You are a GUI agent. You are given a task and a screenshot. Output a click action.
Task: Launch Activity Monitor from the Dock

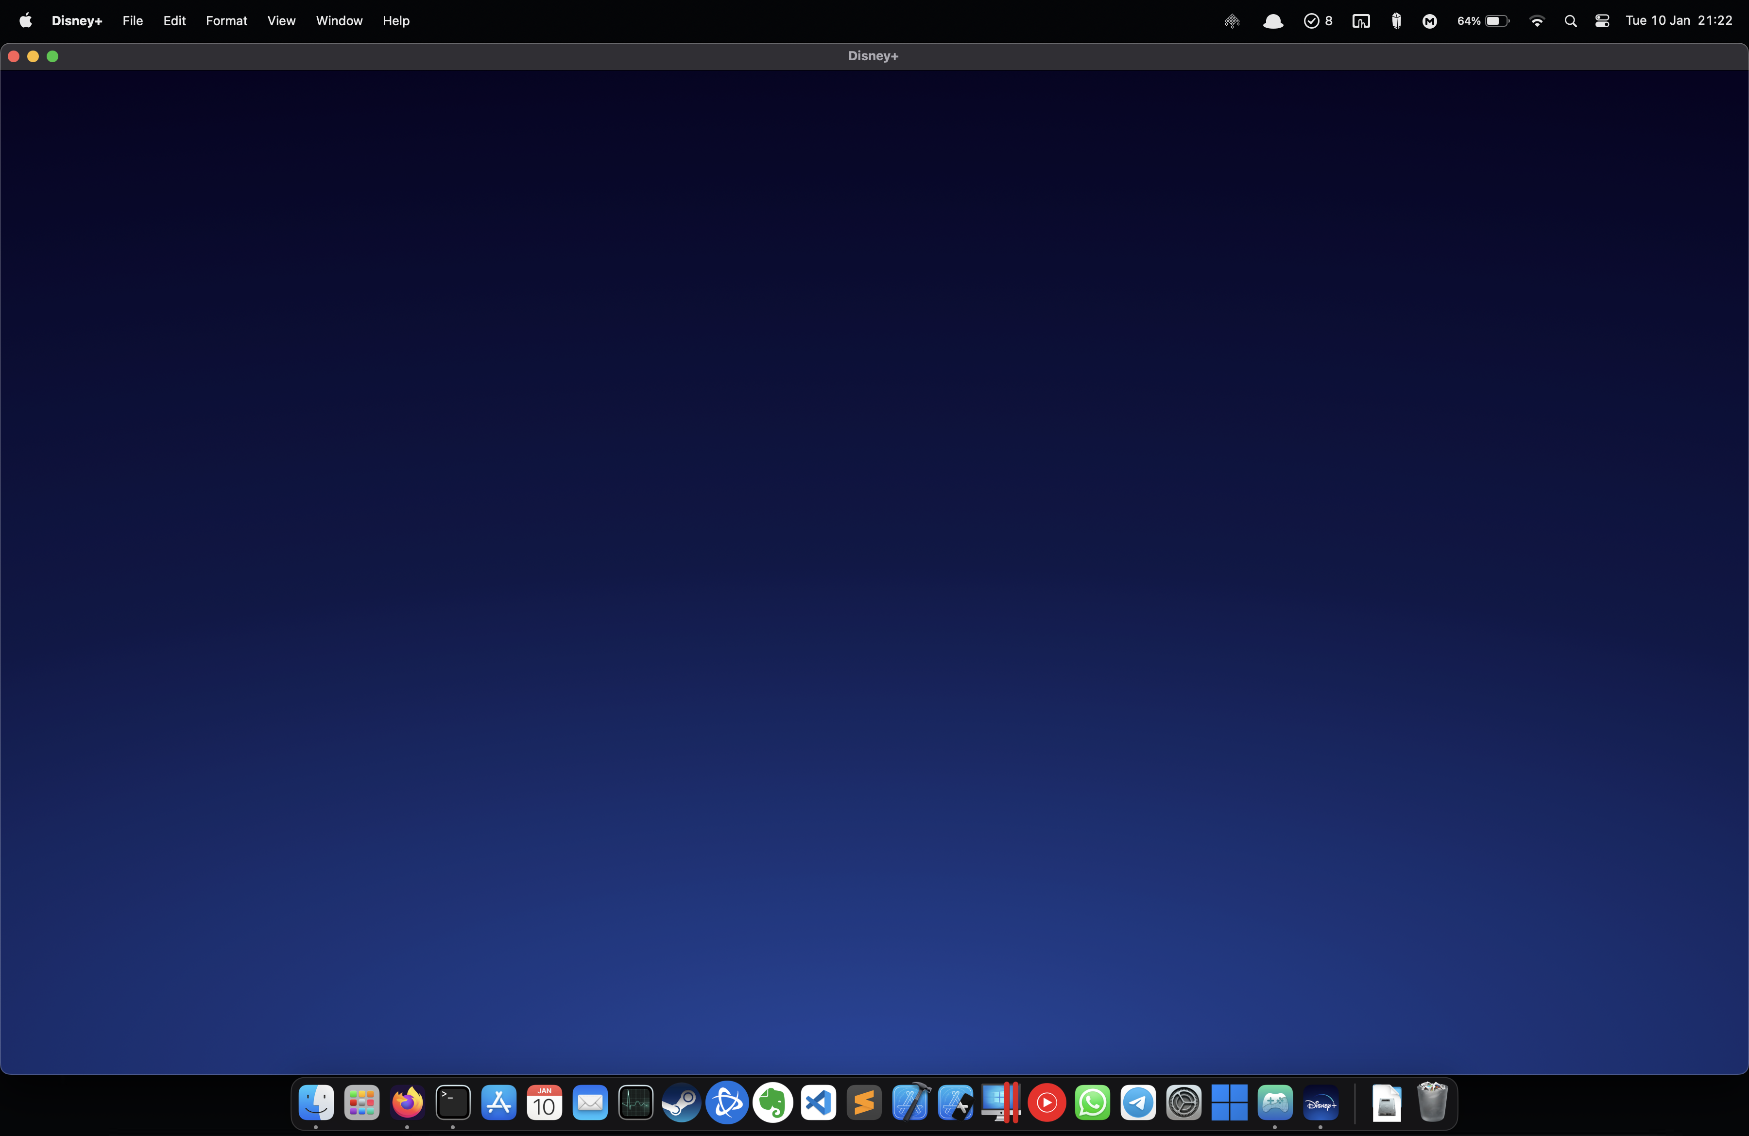(x=635, y=1103)
